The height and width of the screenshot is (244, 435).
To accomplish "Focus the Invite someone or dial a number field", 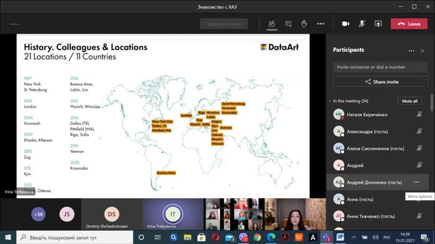I will 380,67.
